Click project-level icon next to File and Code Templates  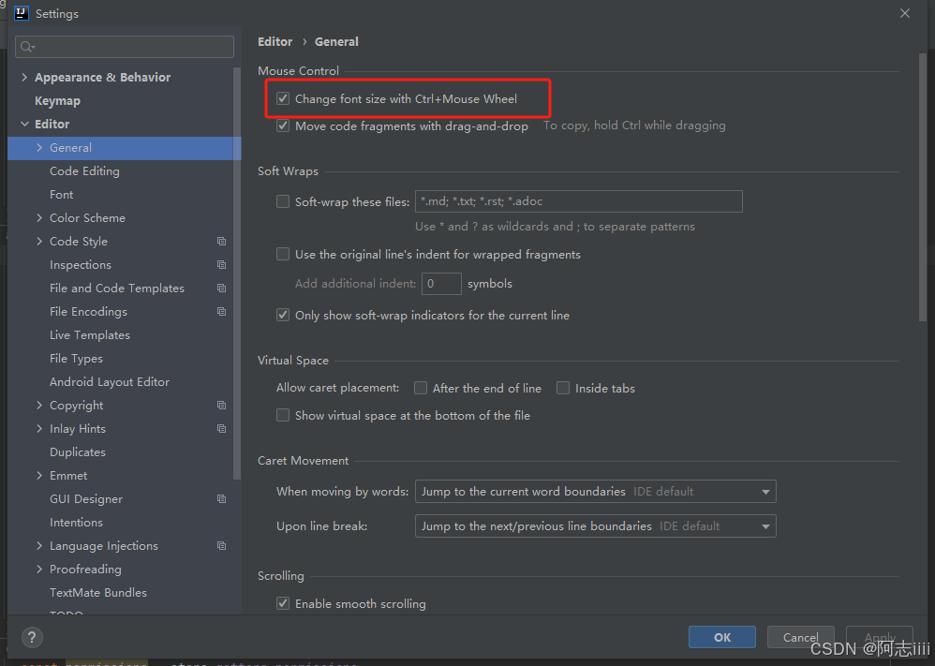[x=221, y=288]
